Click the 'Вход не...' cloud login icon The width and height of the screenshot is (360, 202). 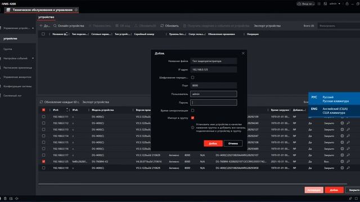click(x=299, y=4)
